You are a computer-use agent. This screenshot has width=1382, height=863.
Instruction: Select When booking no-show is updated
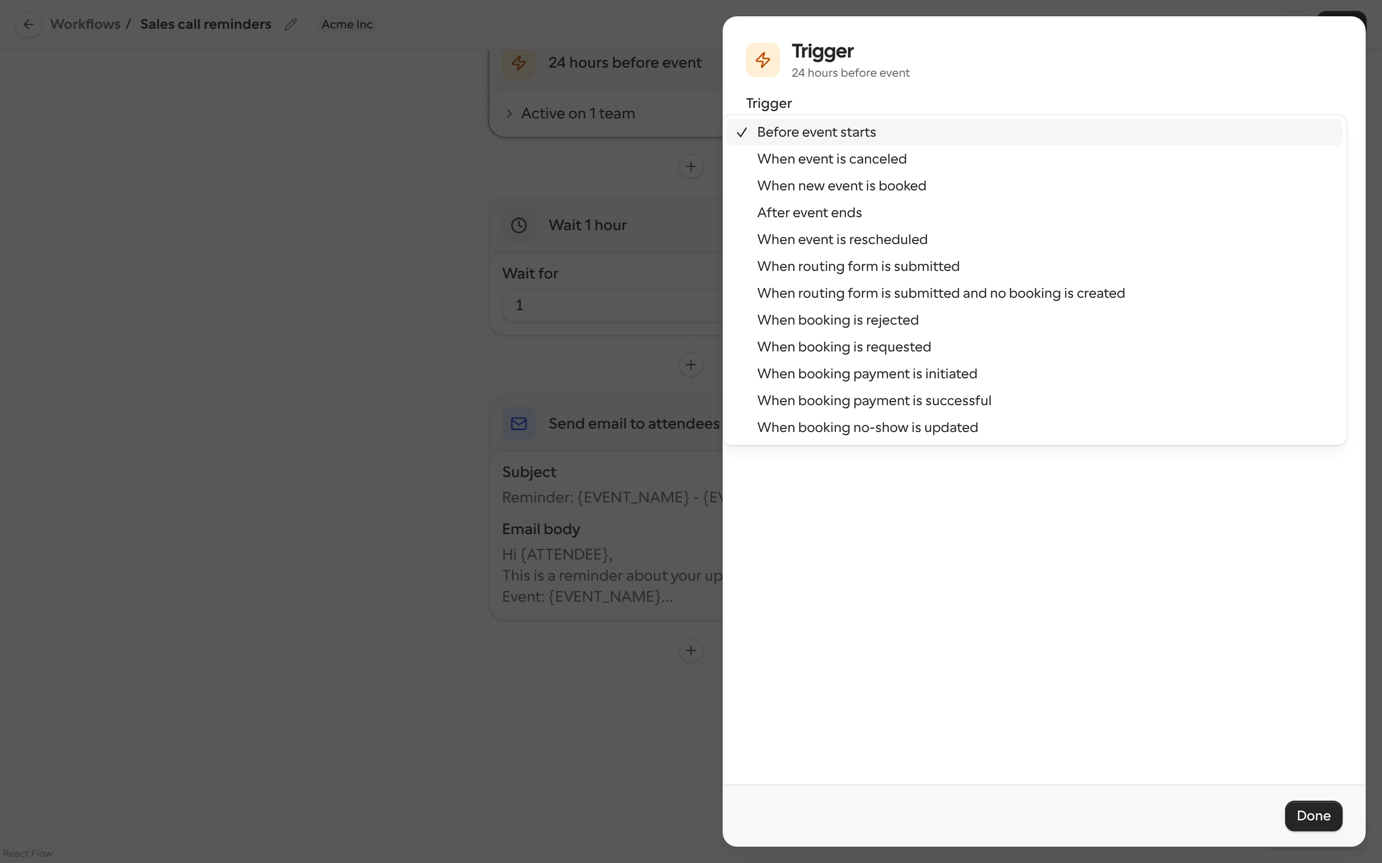[1034, 428]
